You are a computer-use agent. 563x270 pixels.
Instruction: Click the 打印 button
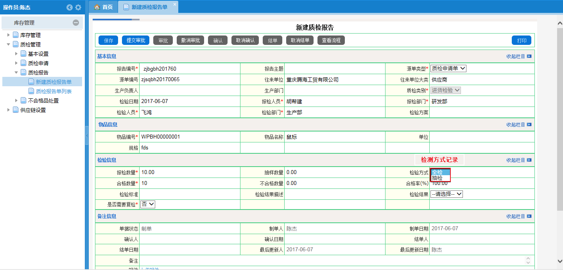click(x=522, y=41)
